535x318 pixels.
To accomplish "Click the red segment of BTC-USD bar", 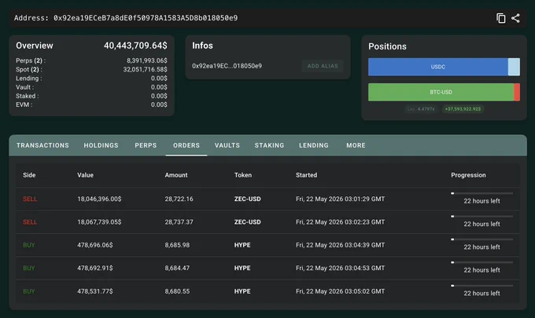I will coord(517,92).
